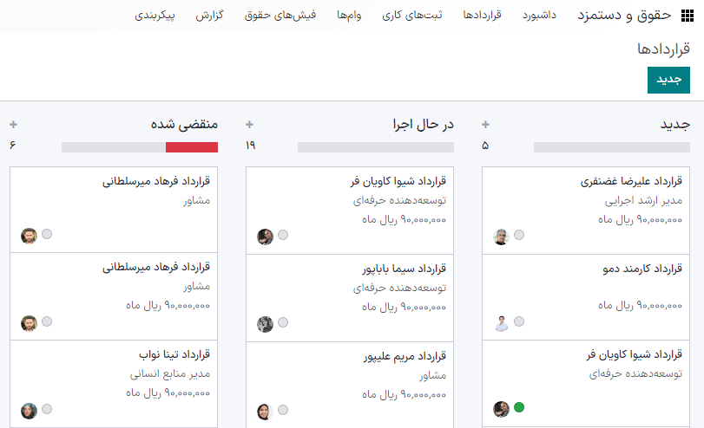The image size is (704, 428).
Task: Toggle green status dot on شیوا کاویان فر card in جدید column
Action: pos(519,407)
